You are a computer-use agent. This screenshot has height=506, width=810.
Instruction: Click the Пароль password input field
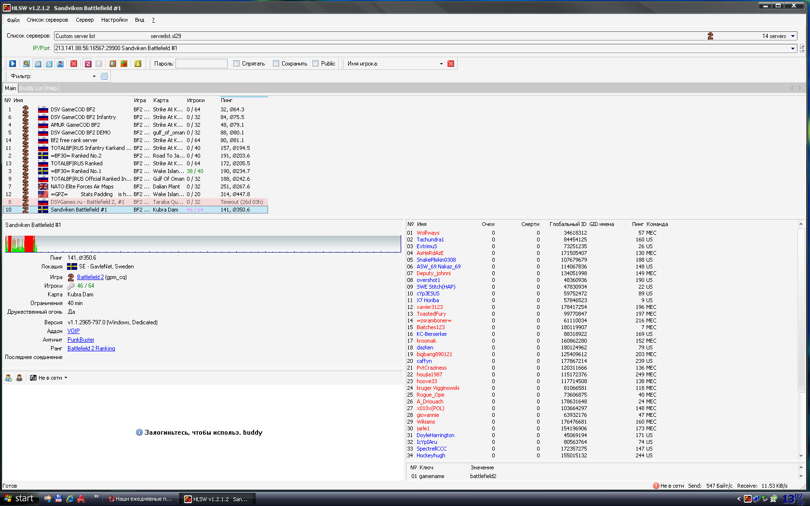coord(201,64)
